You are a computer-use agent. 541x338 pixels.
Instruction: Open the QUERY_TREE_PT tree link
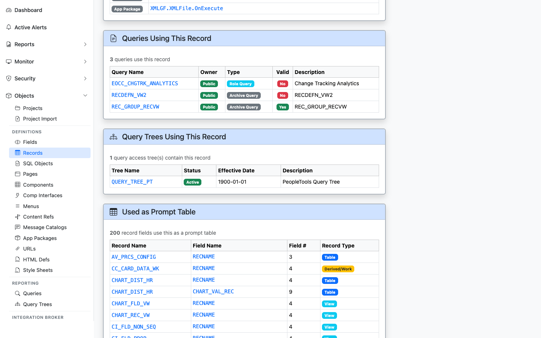click(132, 182)
